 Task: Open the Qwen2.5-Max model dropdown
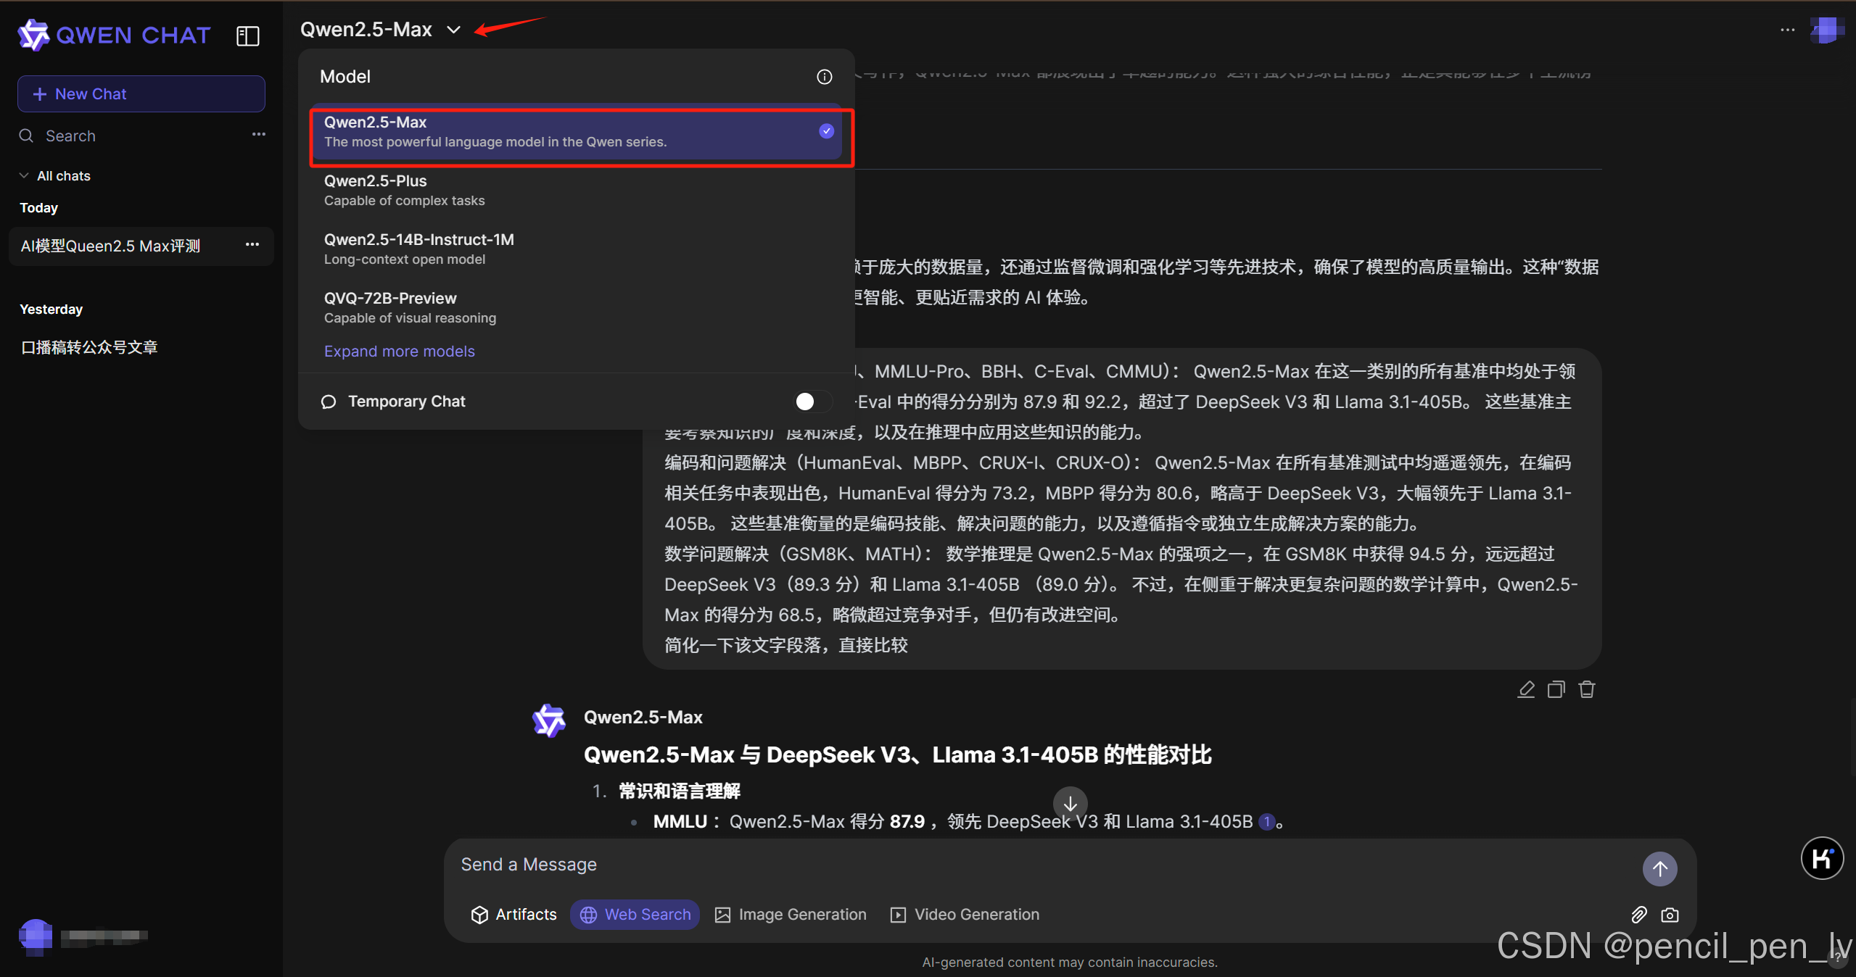click(x=380, y=30)
